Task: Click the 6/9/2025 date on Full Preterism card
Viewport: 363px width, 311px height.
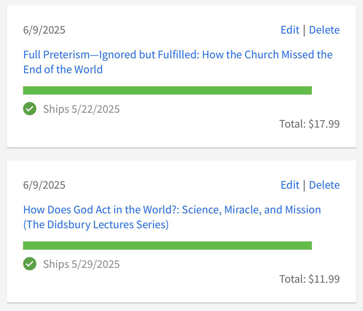Action: point(44,30)
